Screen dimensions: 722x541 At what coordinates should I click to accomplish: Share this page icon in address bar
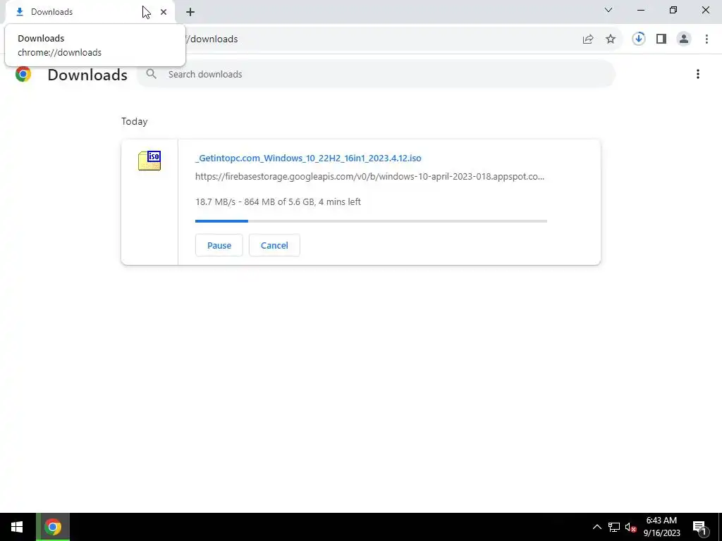(x=588, y=39)
